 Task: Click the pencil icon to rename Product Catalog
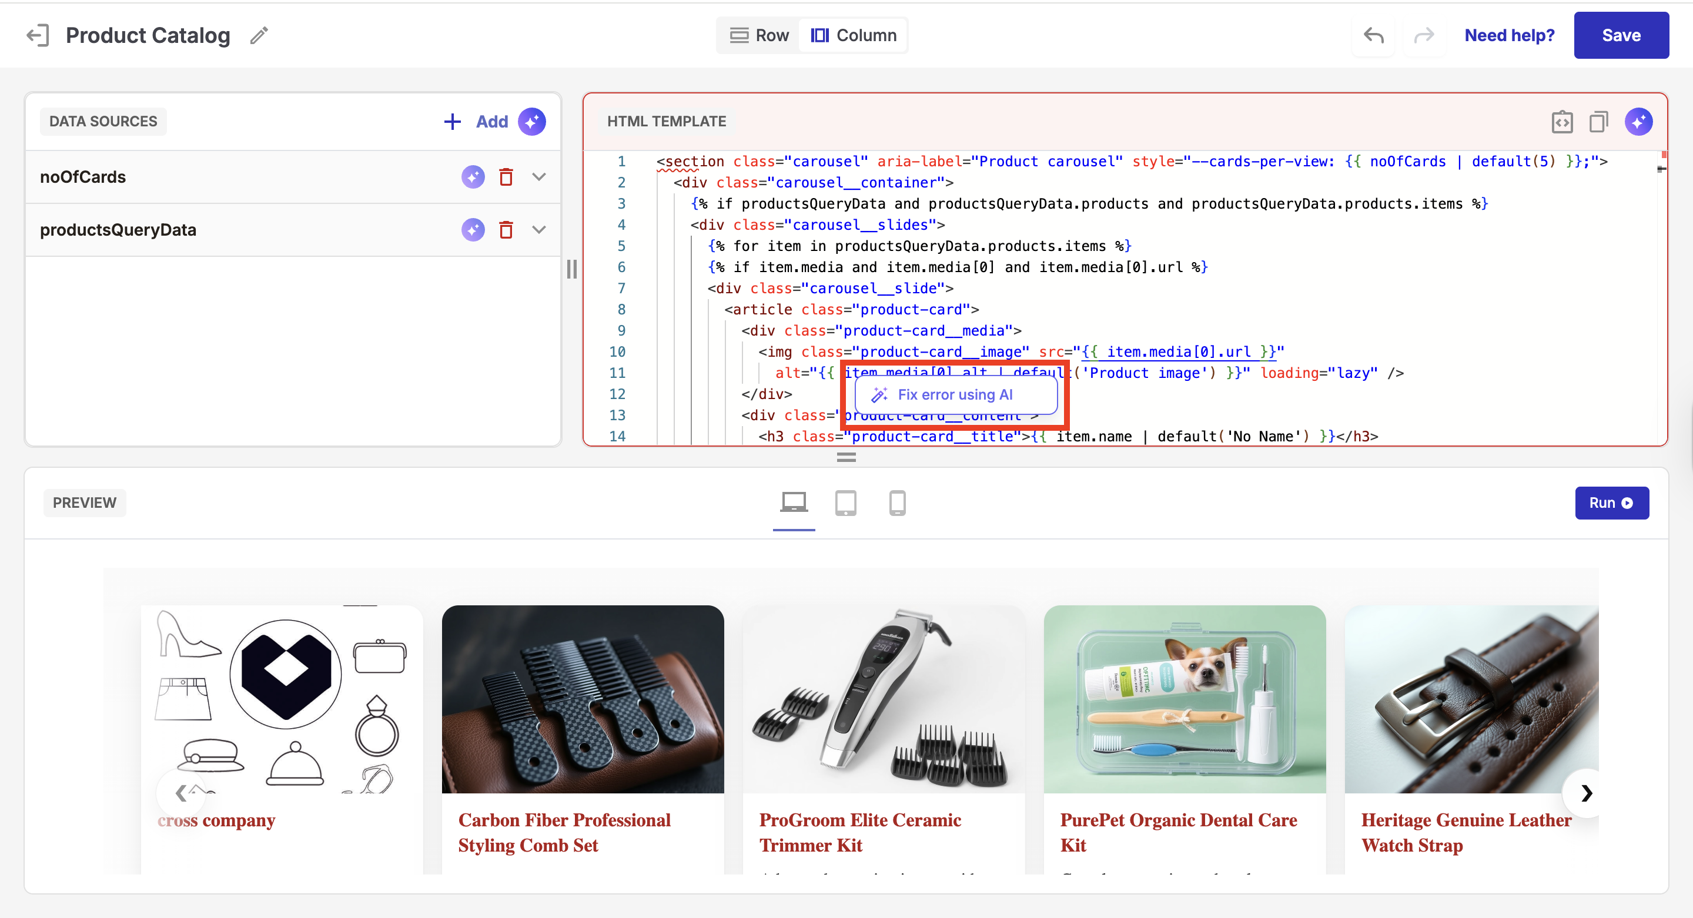pos(259,35)
